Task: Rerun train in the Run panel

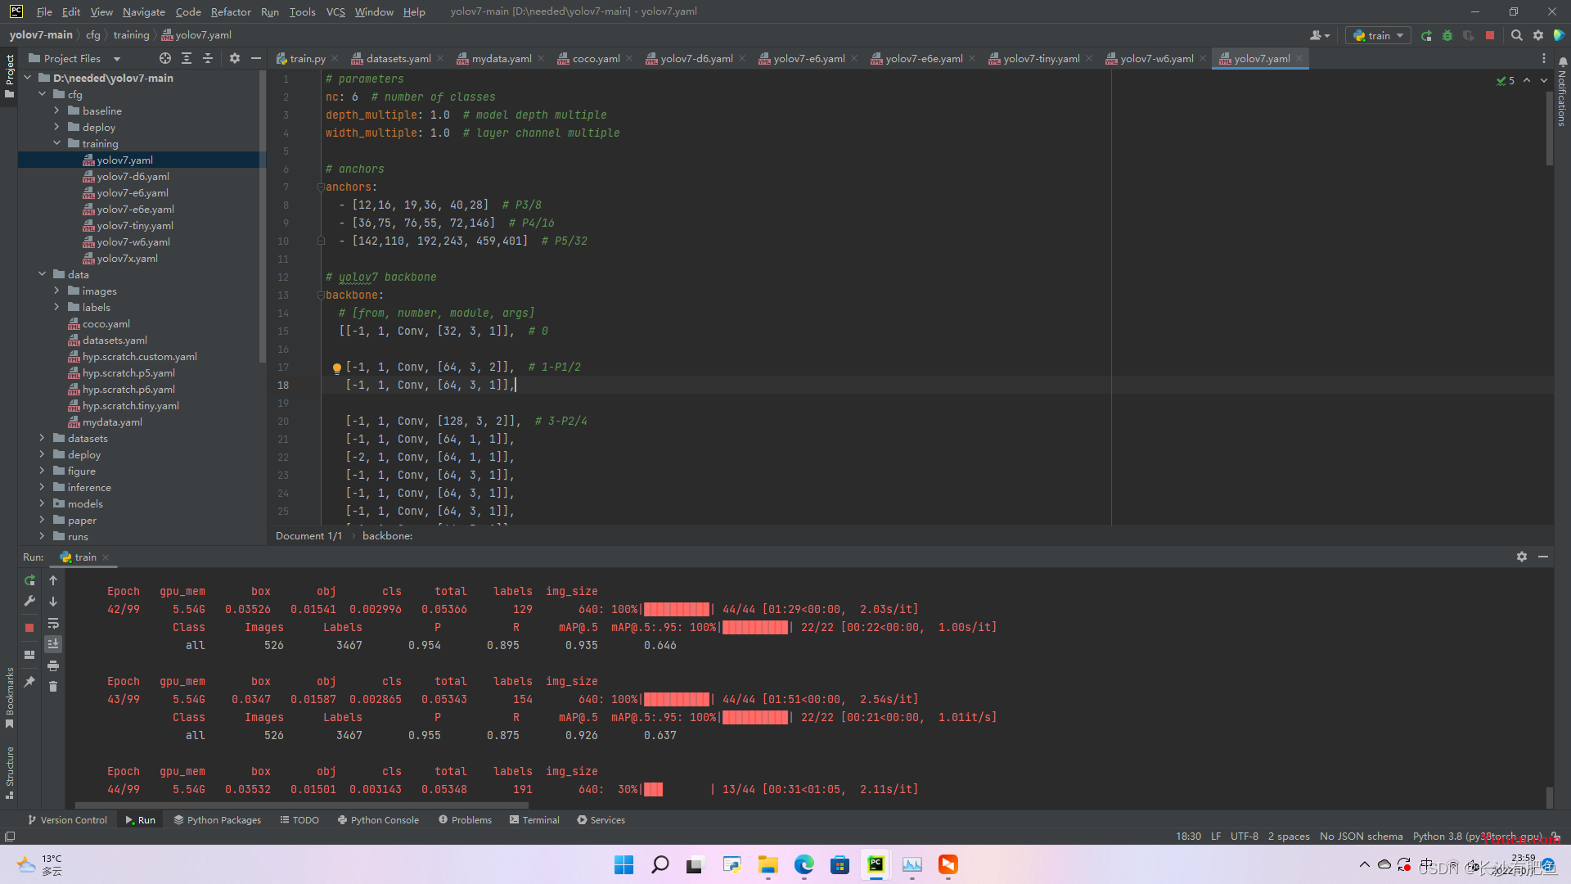Action: coord(29,580)
